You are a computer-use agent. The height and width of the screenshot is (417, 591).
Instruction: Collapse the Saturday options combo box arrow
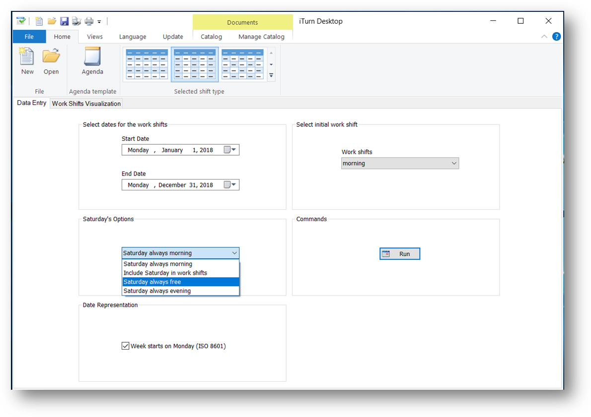(x=234, y=253)
